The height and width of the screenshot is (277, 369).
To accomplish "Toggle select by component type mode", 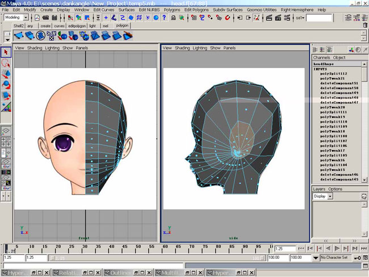I will click(87, 18).
